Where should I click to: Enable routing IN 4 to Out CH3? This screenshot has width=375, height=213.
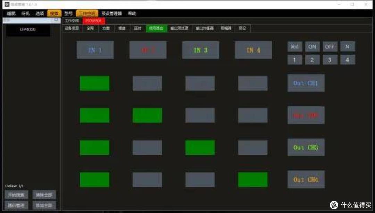(253, 148)
